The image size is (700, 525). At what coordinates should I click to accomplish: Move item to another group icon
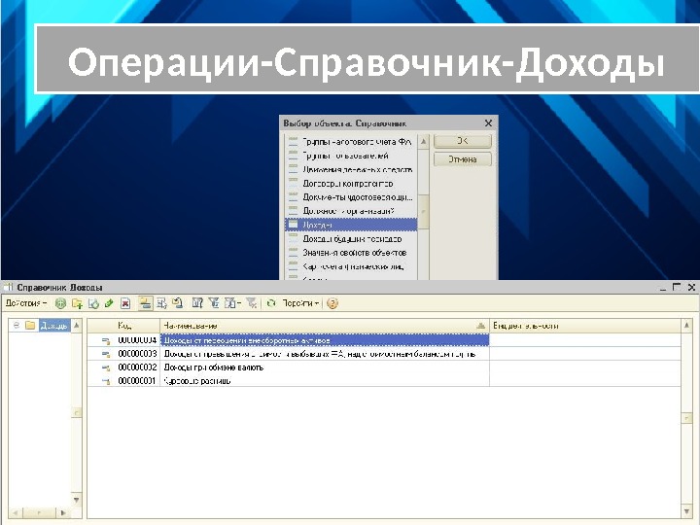click(161, 303)
